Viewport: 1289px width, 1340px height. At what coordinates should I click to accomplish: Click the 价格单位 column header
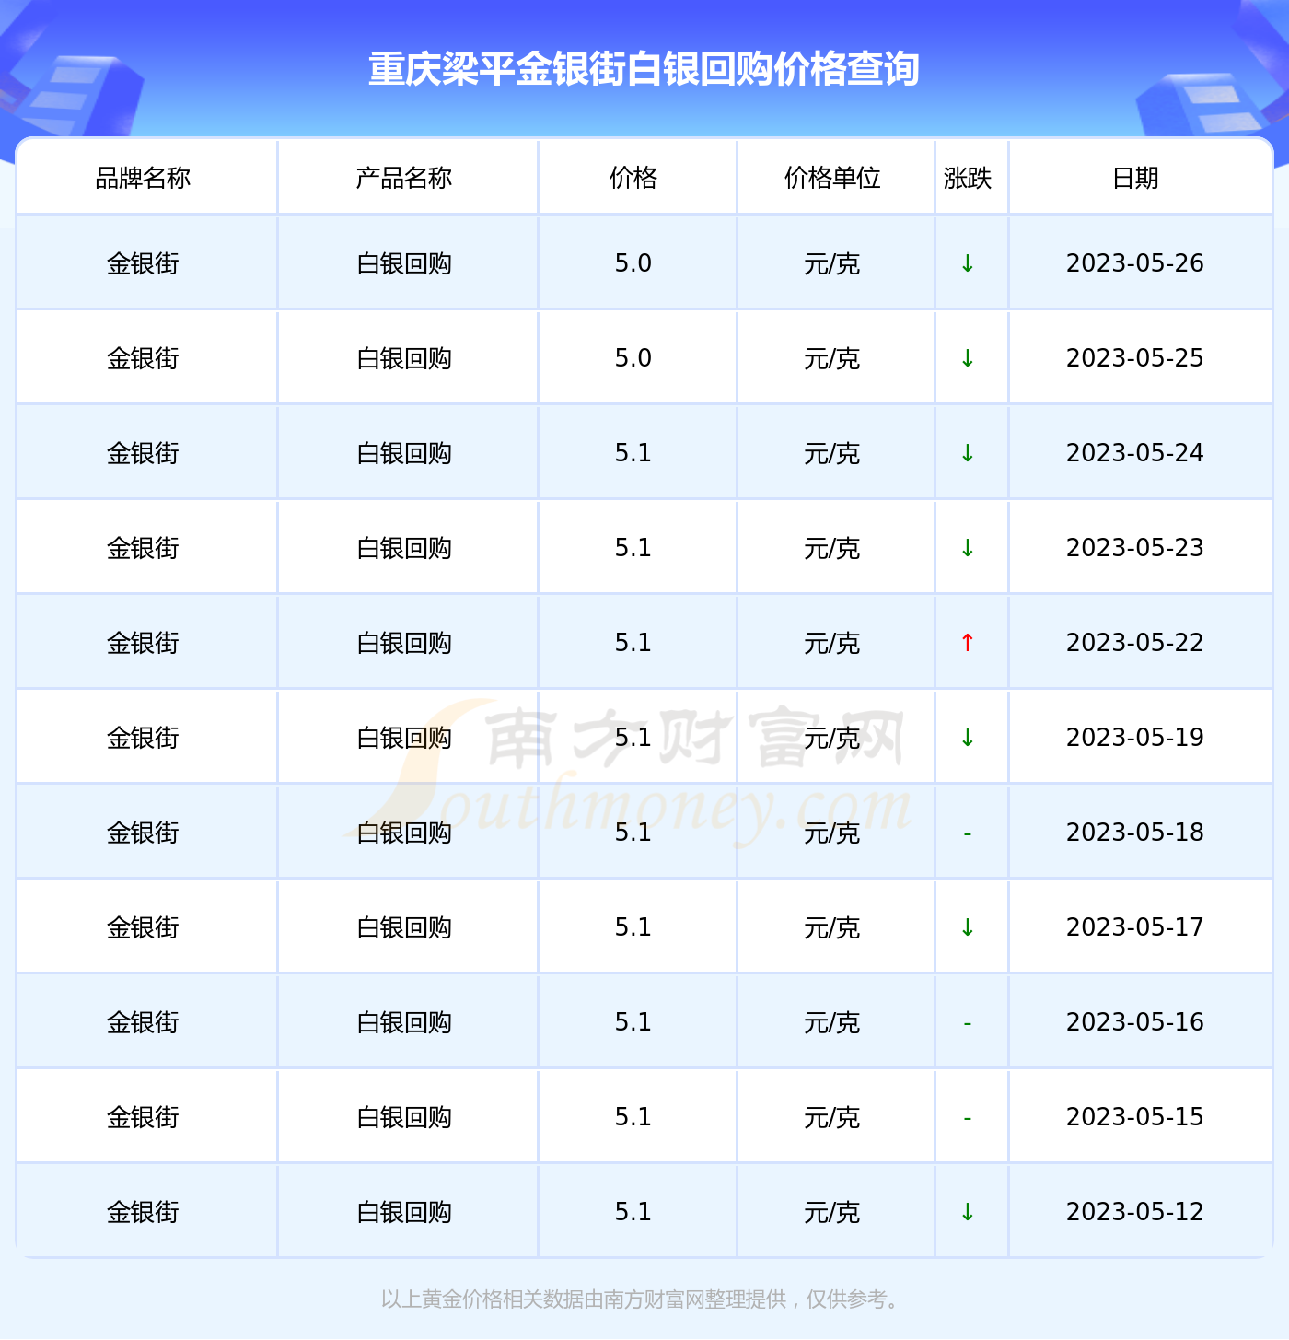[x=832, y=178]
